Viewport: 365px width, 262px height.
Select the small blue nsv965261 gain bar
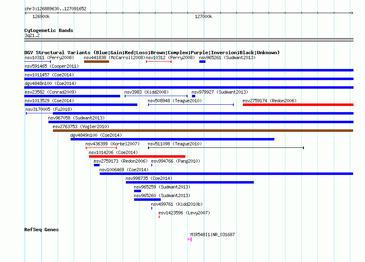(202, 62)
